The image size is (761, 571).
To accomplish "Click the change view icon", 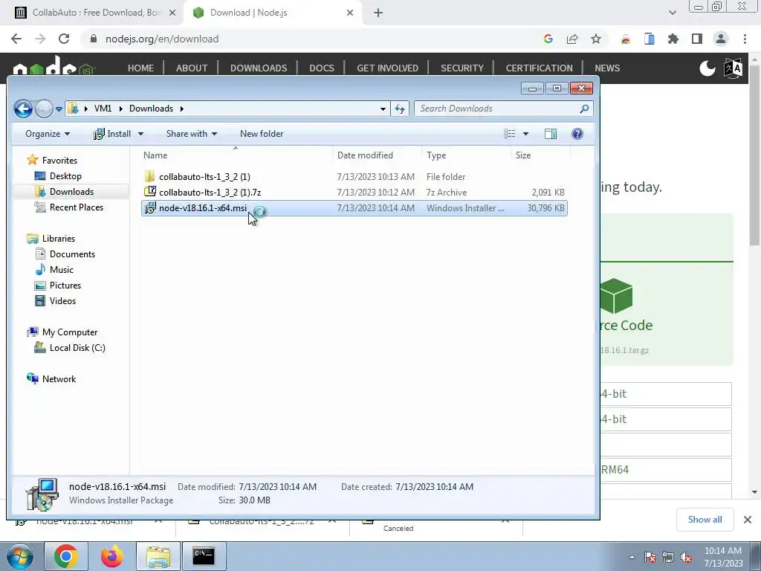I will 509,134.
